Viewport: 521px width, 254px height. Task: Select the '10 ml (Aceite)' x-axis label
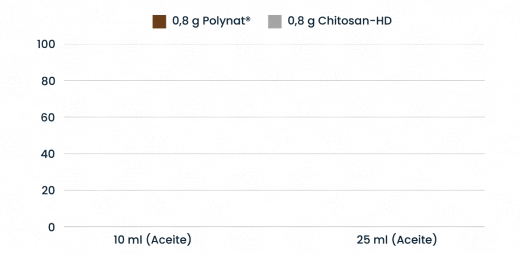point(153,239)
